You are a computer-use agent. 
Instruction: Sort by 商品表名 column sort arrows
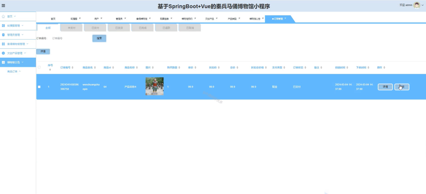(x=95, y=67)
